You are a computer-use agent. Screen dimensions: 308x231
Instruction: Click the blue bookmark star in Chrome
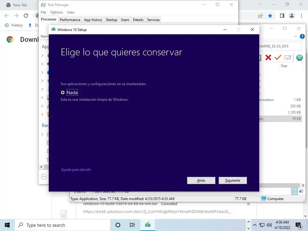click(x=270, y=16)
